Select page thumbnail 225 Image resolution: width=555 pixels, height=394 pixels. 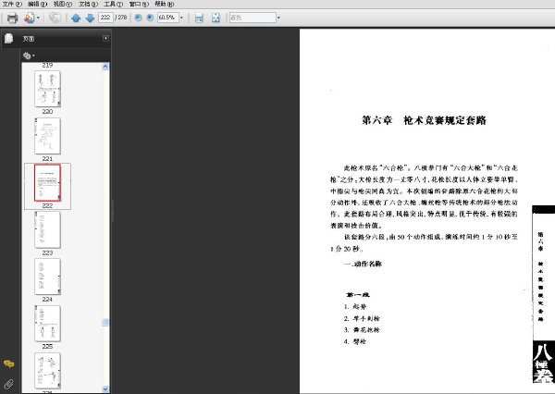[47, 370]
